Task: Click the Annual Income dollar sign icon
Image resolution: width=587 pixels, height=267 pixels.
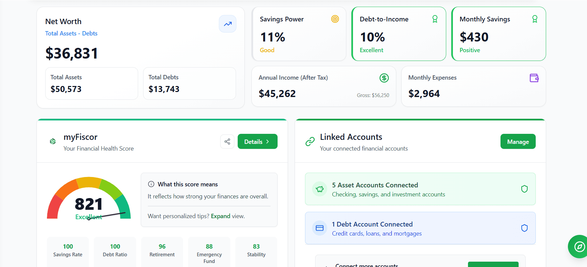Action: tap(384, 78)
